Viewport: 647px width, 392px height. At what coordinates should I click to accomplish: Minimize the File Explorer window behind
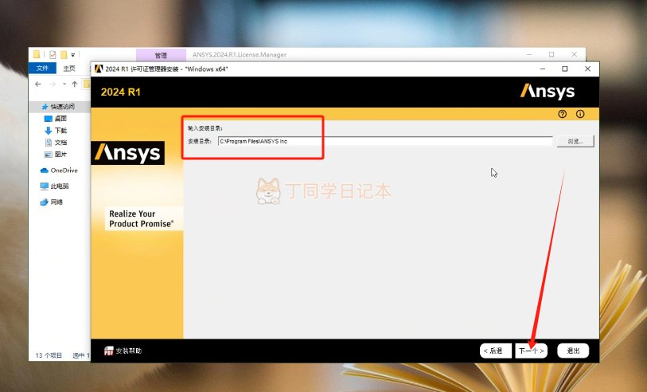coord(529,54)
